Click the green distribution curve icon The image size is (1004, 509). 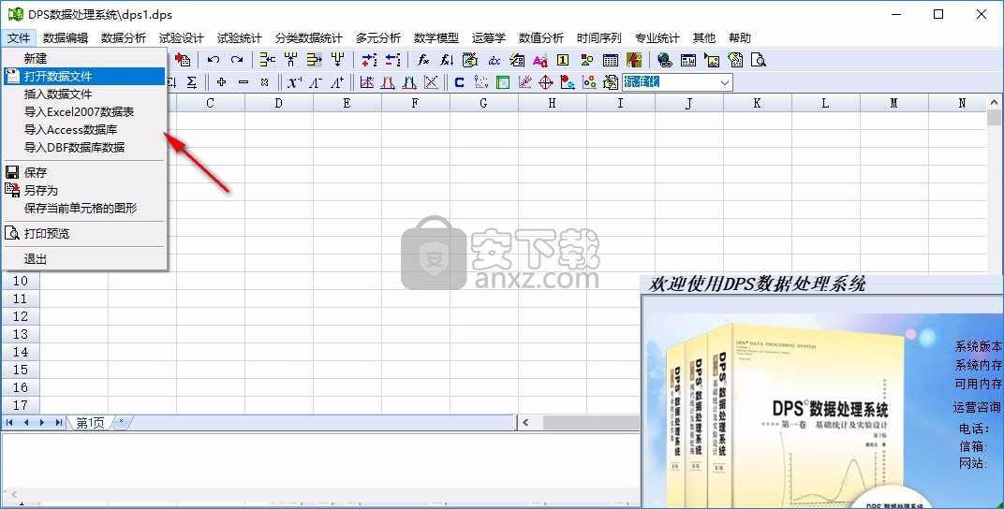[x=409, y=81]
